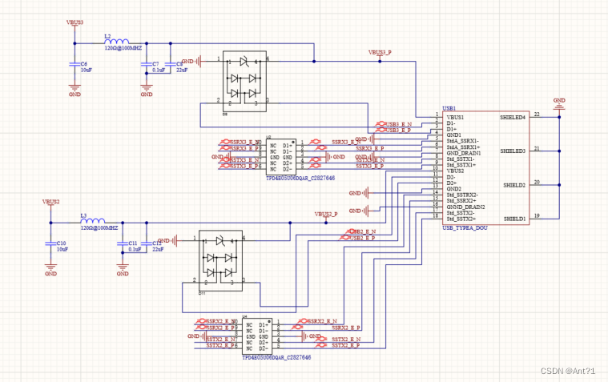Click L3's 120Ω@100MHZ value text
Screen dimensions: 608x382
(x=99, y=228)
